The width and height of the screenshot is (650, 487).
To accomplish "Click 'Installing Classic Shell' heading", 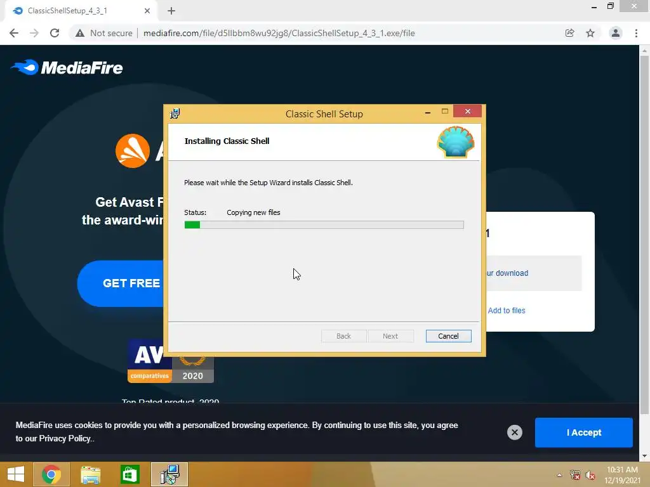I will point(227,141).
